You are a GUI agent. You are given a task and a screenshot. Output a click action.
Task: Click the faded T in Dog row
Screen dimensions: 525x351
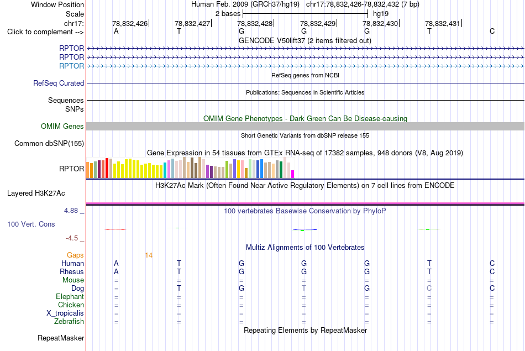click(x=304, y=289)
